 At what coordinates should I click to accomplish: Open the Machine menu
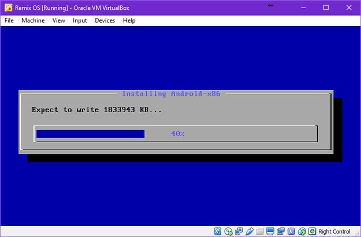point(33,20)
